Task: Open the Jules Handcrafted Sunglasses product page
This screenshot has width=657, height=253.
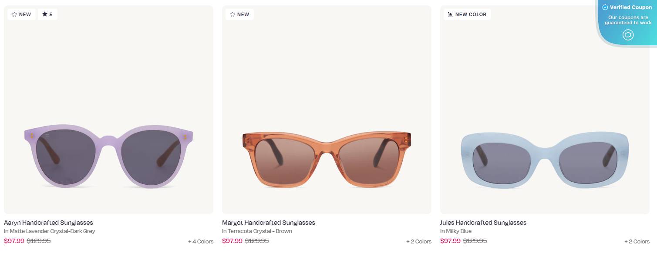Action: tap(483, 223)
